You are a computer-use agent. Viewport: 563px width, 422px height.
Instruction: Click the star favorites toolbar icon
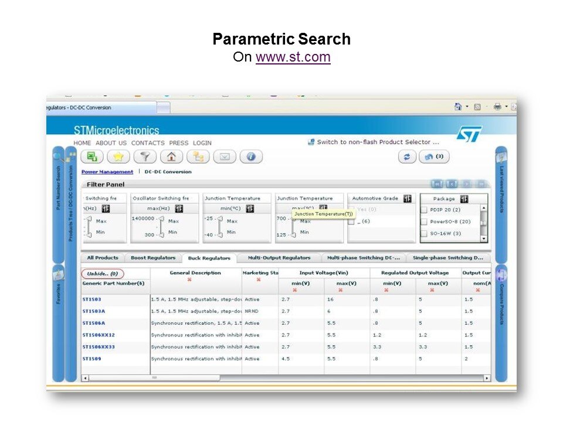[118, 156]
